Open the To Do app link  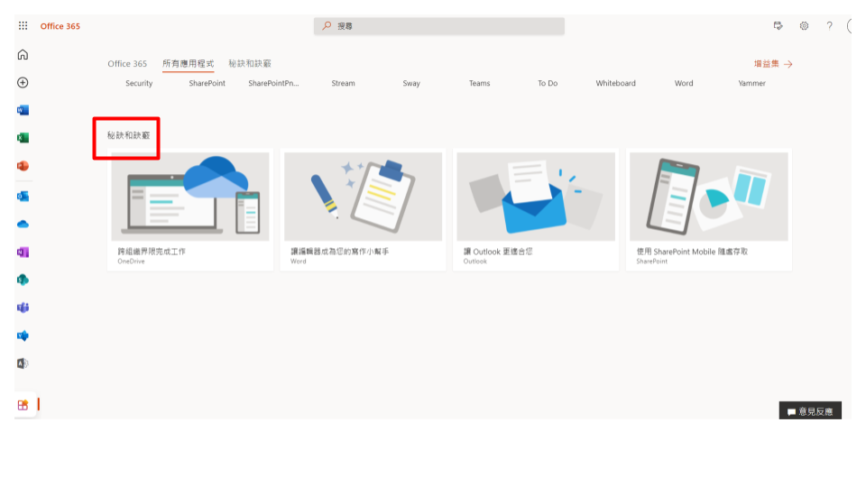point(548,83)
